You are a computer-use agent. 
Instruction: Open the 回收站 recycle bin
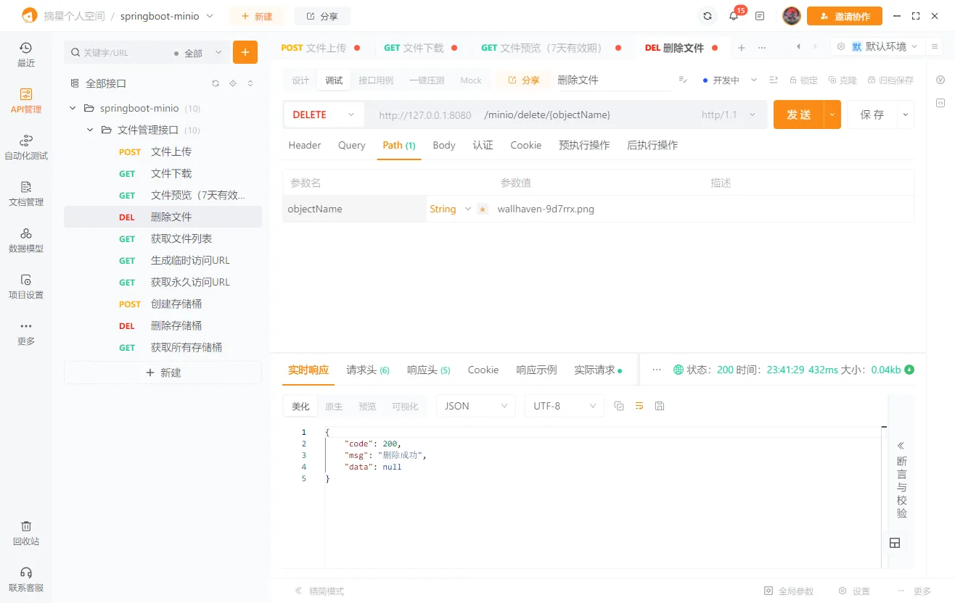tap(25, 533)
